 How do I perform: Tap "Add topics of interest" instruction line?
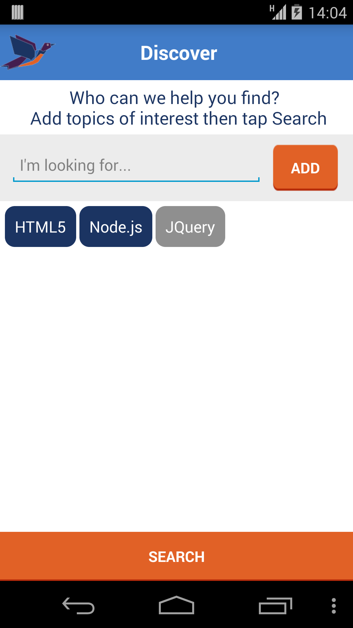click(178, 118)
